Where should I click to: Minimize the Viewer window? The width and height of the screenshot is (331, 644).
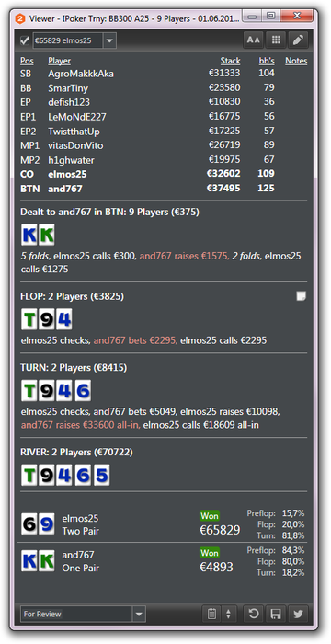pyautogui.click(x=253, y=16)
